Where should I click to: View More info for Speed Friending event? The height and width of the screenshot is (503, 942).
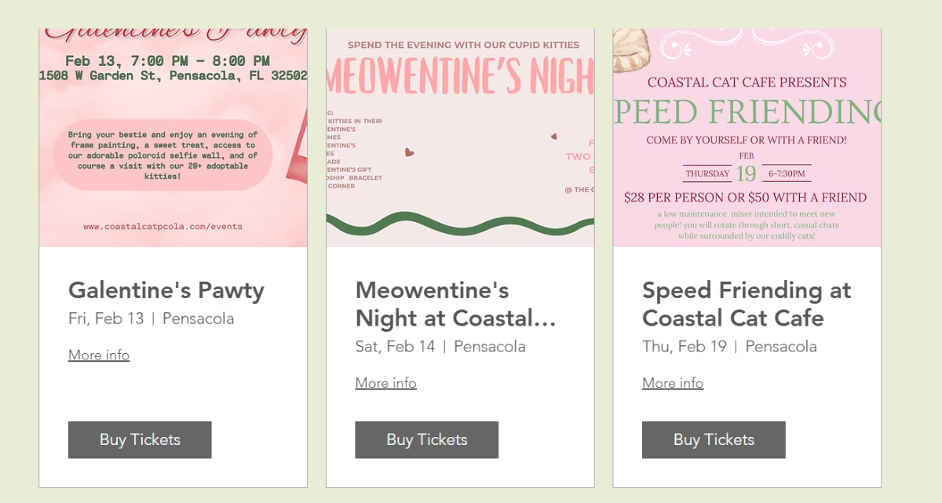point(673,383)
